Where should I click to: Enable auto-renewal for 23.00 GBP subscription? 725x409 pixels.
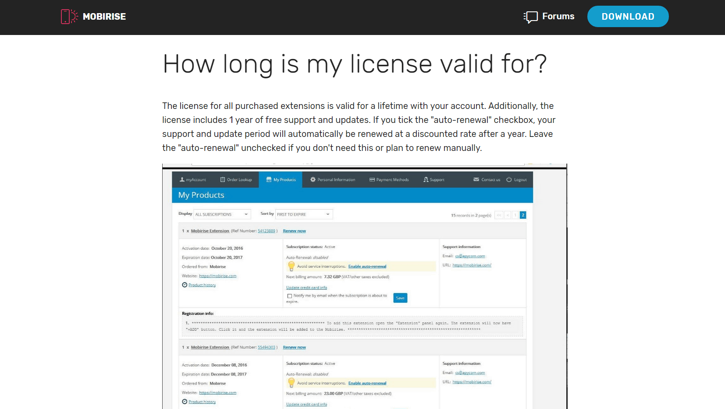click(367, 383)
